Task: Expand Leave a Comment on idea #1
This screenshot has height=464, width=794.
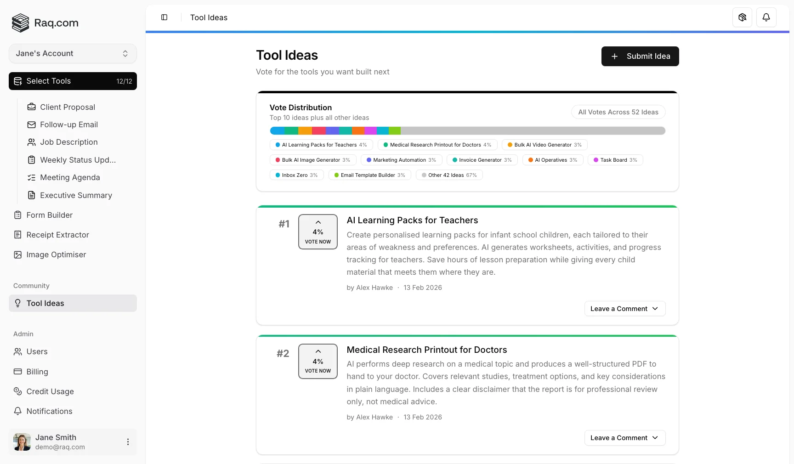Action: coord(624,309)
